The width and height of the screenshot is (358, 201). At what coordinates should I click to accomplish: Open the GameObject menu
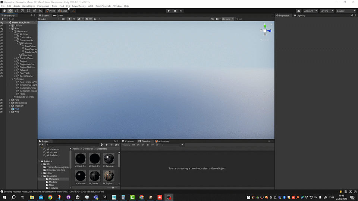pos(28,6)
